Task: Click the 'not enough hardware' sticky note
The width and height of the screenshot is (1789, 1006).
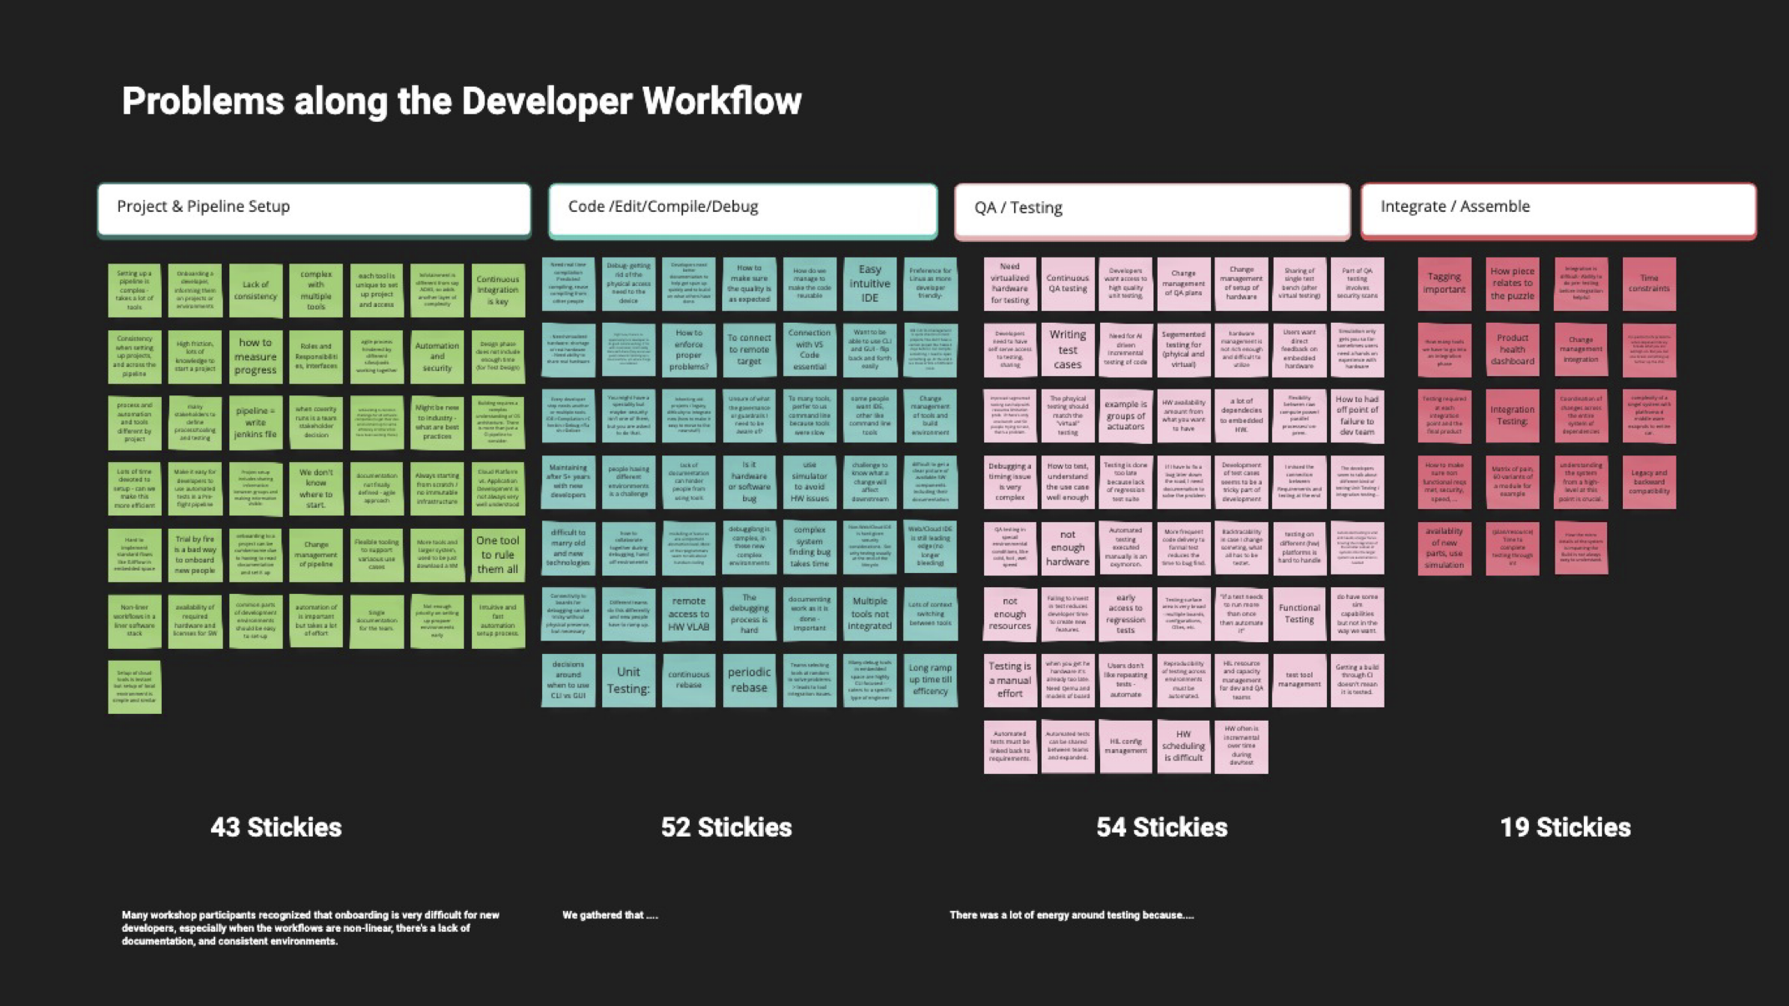Action: 1068,548
